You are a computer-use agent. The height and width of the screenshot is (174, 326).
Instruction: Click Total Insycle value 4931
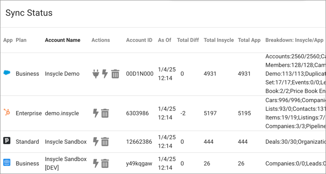(210, 74)
